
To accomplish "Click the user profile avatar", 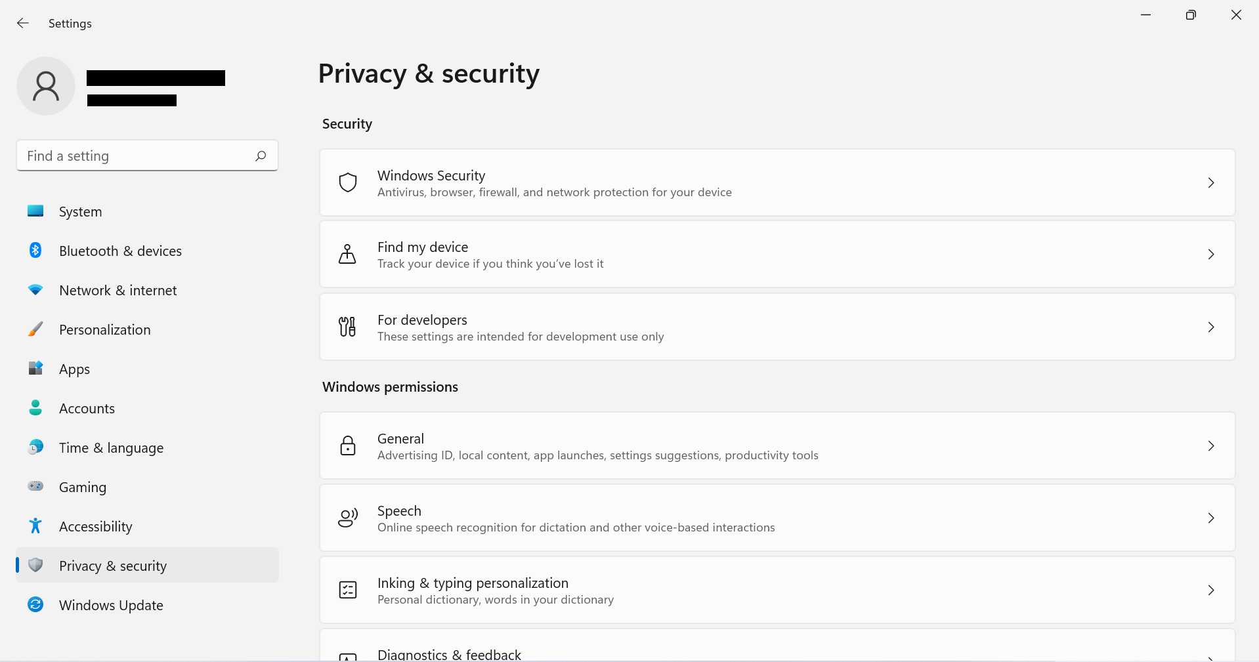I will 45,85.
